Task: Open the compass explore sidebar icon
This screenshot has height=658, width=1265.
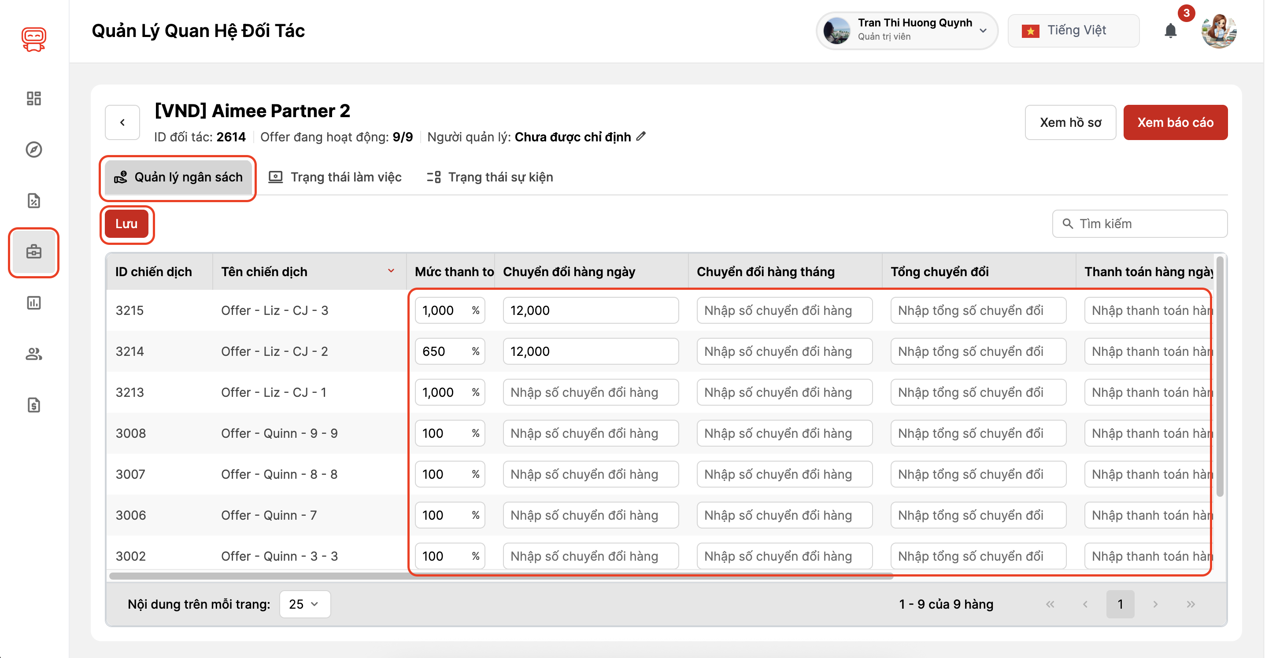Action: pyautogui.click(x=33, y=149)
